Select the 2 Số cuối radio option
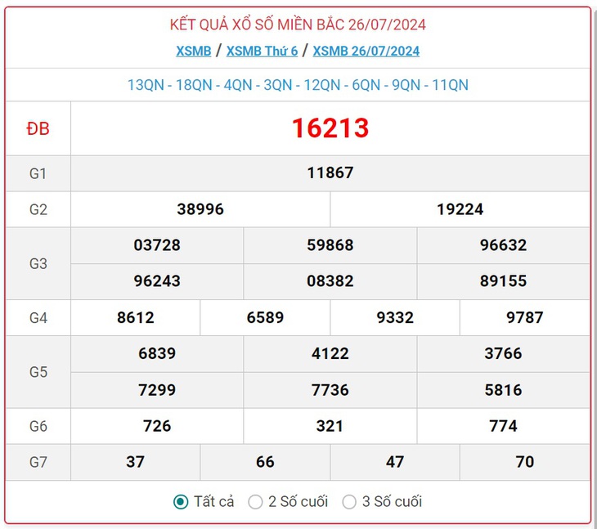Image resolution: width=597 pixels, height=529 pixels. pyautogui.click(x=255, y=501)
